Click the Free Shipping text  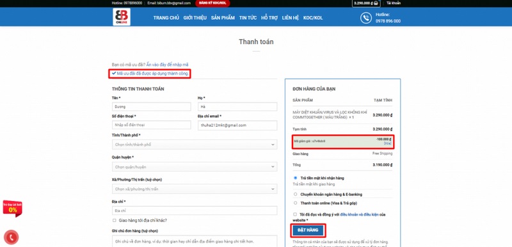(x=382, y=154)
